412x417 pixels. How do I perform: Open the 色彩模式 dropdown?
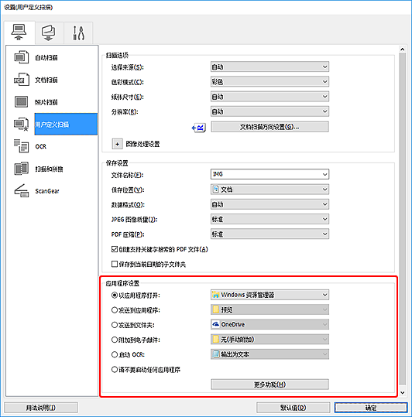270,82
